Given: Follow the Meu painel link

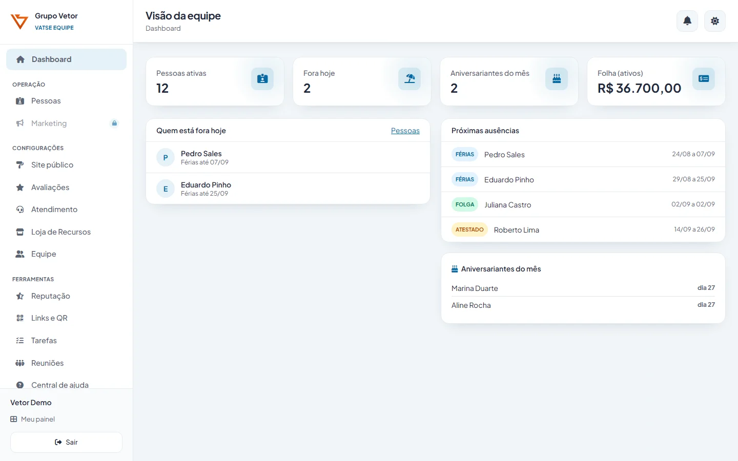Looking at the screenshot, I should point(33,419).
